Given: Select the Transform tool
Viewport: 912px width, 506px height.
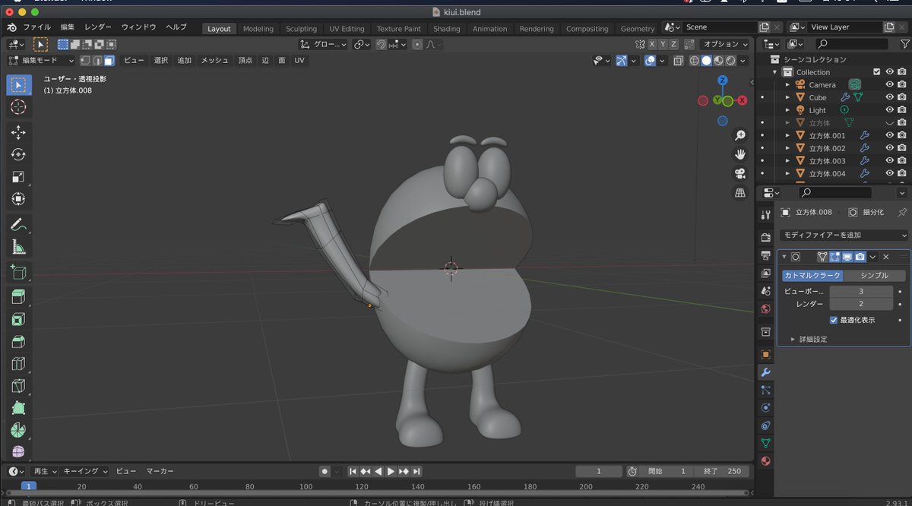Looking at the screenshot, I should tap(19, 199).
